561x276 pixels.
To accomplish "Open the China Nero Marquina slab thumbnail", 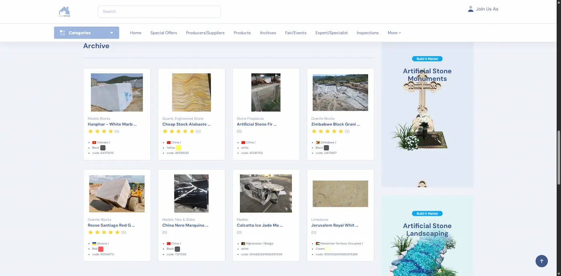I will click(x=191, y=193).
